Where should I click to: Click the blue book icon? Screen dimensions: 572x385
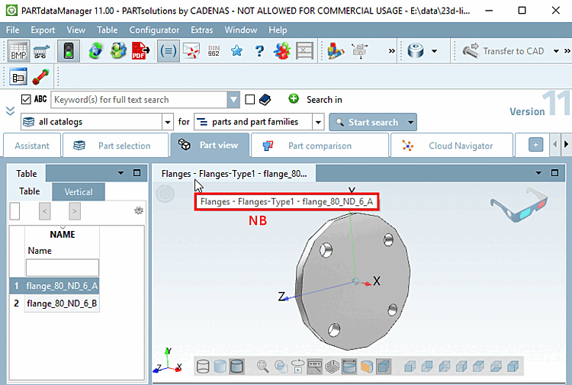(x=265, y=100)
